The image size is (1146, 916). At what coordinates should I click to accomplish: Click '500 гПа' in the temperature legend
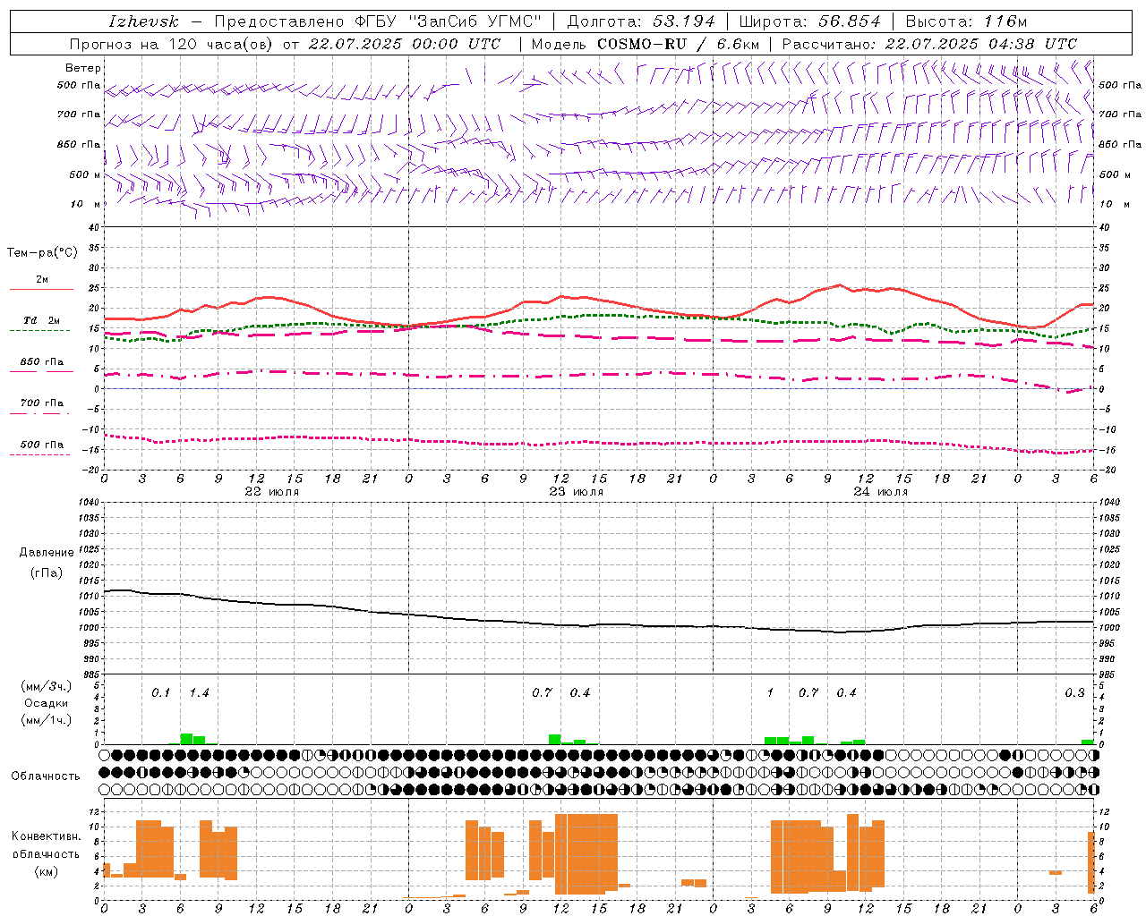tap(42, 445)
